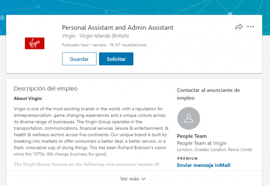The height and width of the screenshot is (186, 270).
Task: Click the Descripción del empleo heading
Action: (46, 89)
